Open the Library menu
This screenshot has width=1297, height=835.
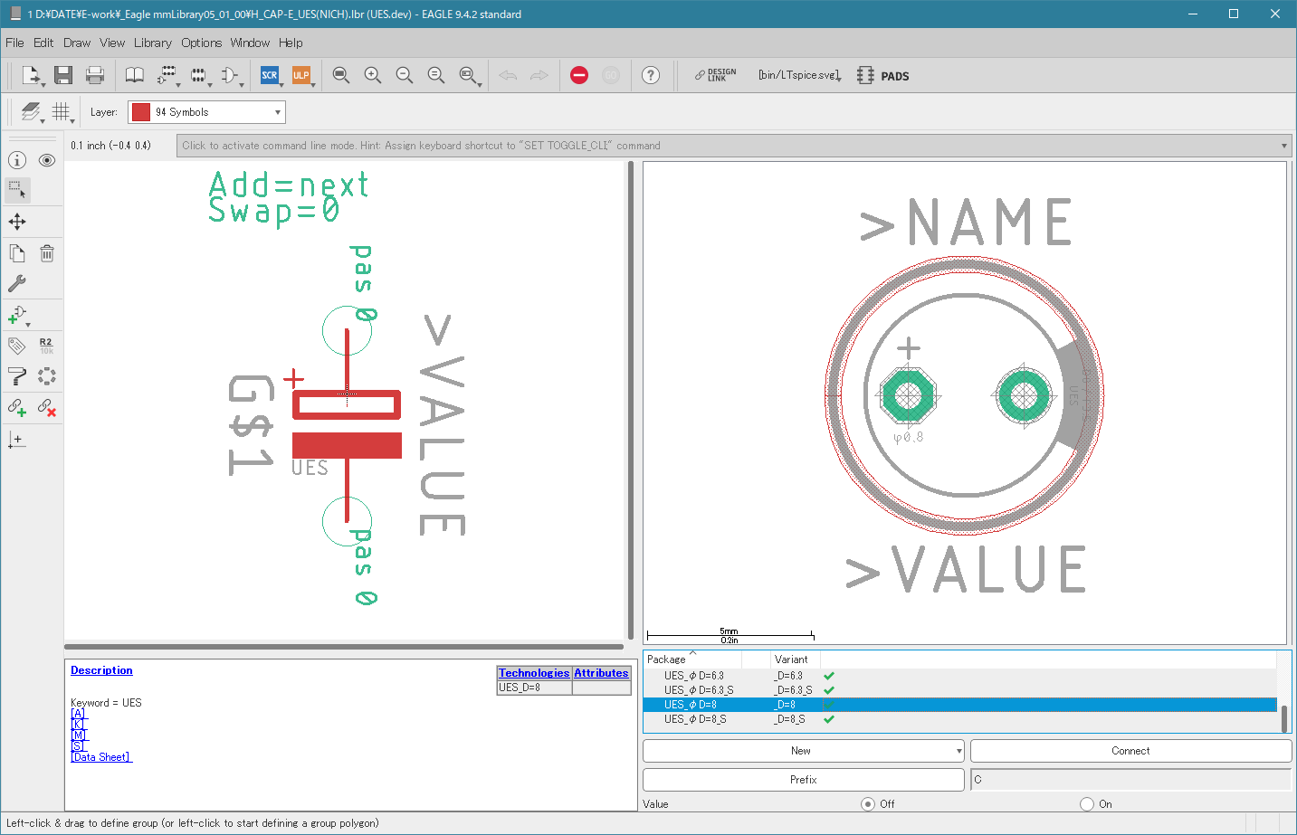(152, 43)
